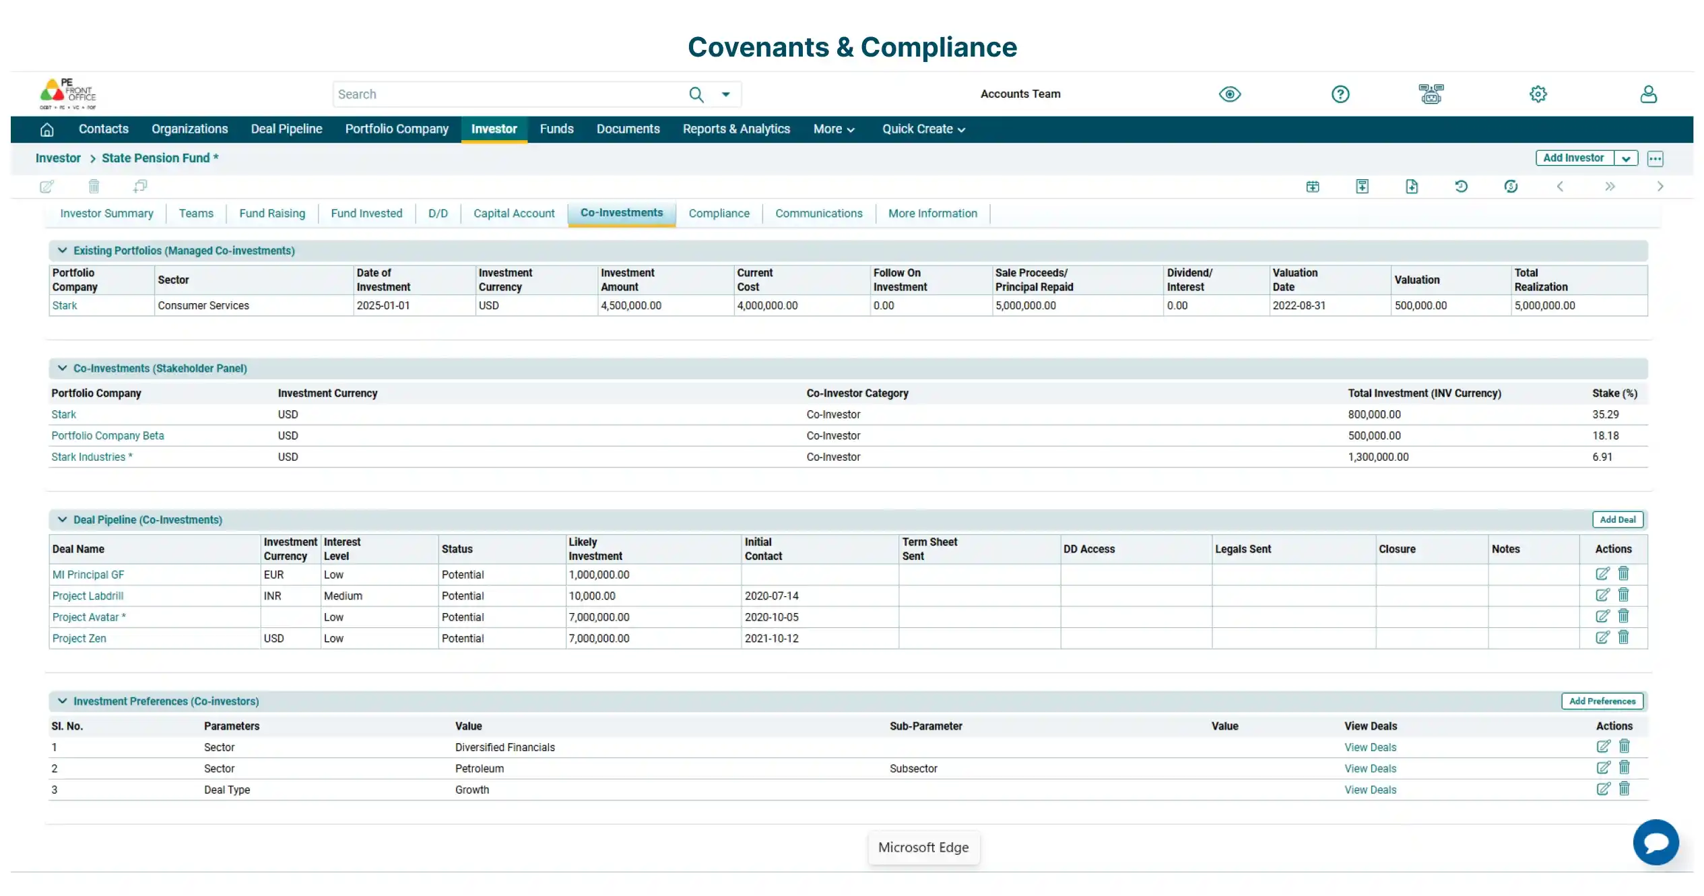Viewport: 1704px width, 896px height.
Task: Switch to the Compliance tab
Action: tap(719, 214)
